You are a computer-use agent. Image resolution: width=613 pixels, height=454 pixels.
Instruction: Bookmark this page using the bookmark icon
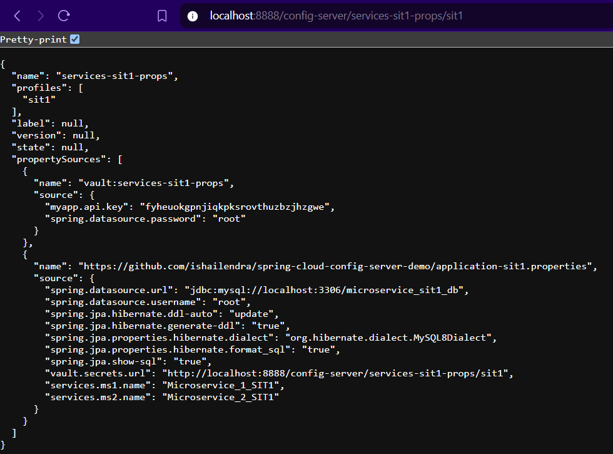pyautogui.click(x=162, y=16)
